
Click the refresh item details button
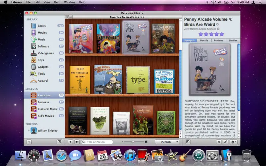coord(219,142)
